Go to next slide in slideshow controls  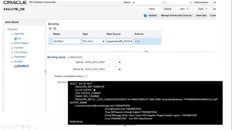point(10,127)
